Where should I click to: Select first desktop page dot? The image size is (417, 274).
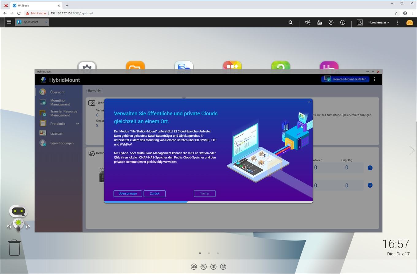[x=200, y=253]
